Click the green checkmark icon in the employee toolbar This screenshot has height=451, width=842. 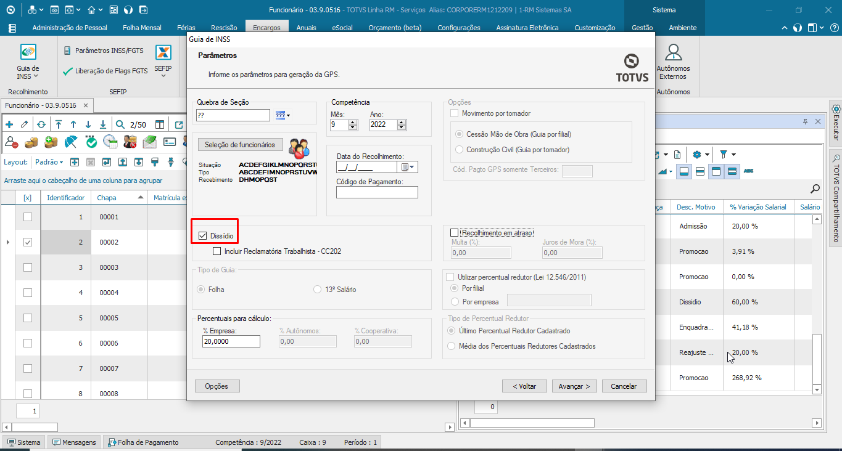point(91,142)
